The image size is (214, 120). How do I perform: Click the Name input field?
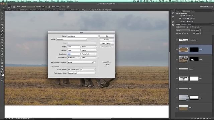pyautogui.click(x=83, y=36)
